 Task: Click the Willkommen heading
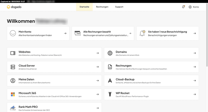click(x=21, y=21)
